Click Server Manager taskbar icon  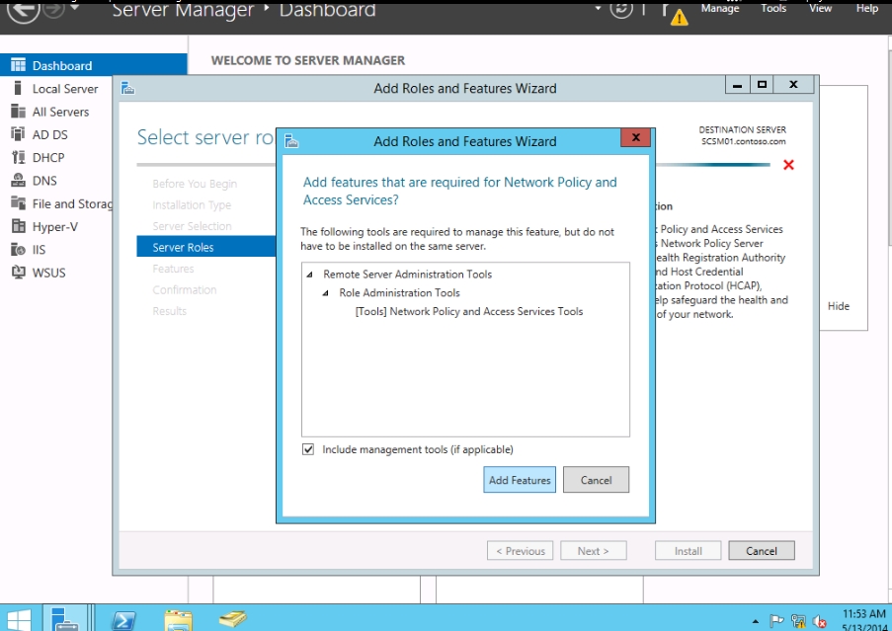pyautogui.click(x=64, y=619)
